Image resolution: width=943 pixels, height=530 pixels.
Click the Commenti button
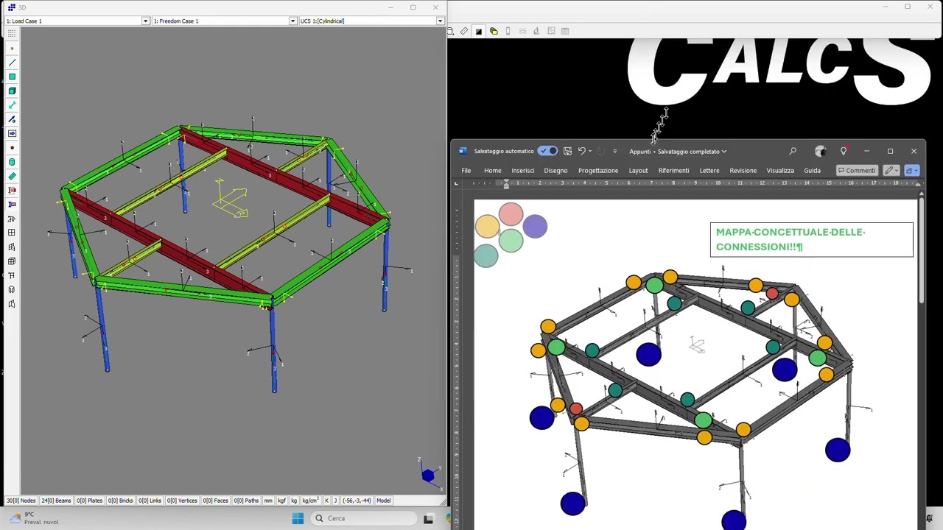[857, 170]
